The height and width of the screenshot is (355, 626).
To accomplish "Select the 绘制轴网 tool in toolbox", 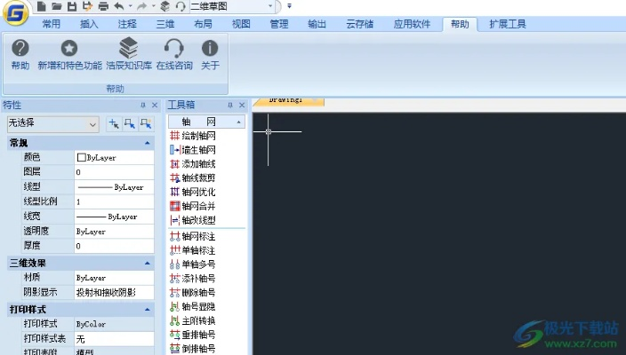I will [197, 136].
